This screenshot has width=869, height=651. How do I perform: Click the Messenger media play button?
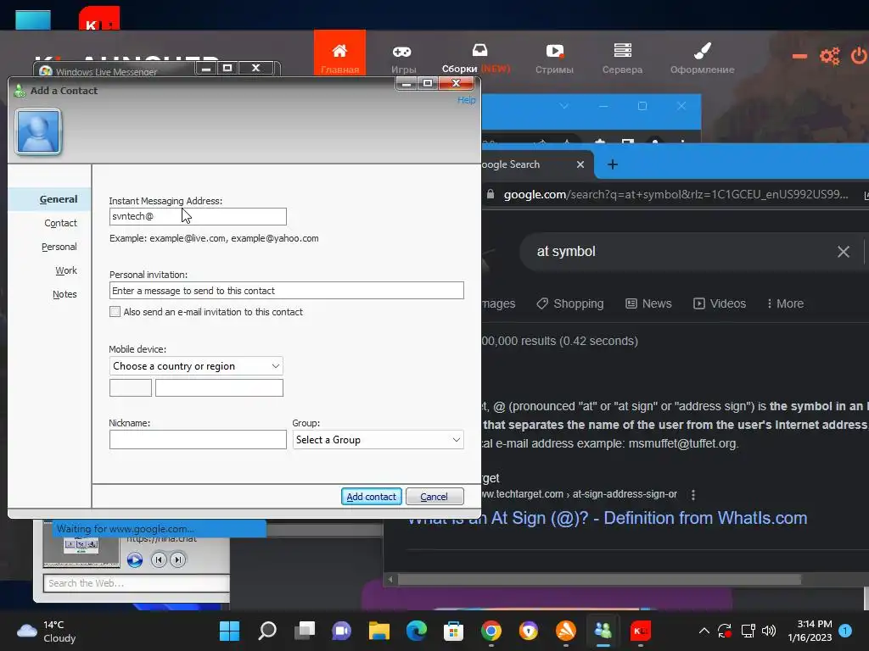click(135, 560)
